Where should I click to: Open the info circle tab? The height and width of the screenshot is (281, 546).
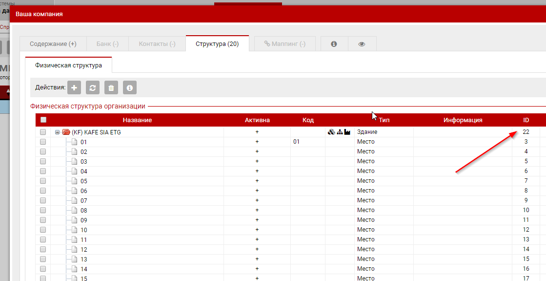click(334, 44)
